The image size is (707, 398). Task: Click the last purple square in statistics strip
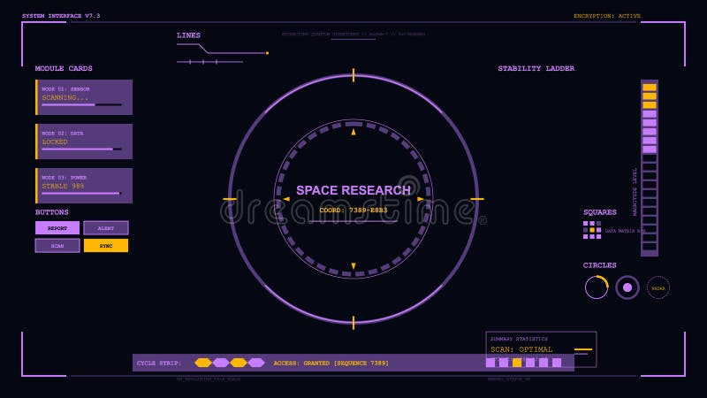pos(557,363)
